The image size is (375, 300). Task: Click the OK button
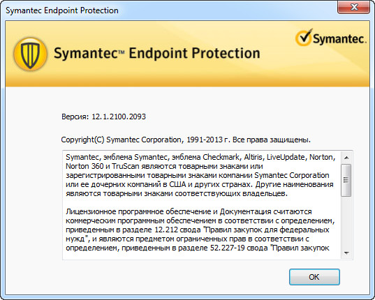coord(314,277)
